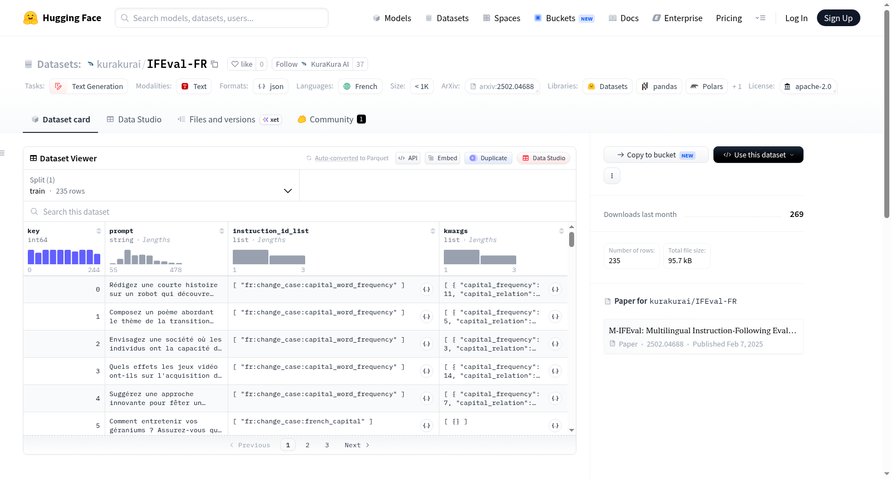Expand JSON for row 0 instruction_id_list cell
This screenshot has height=479, width=891.
tap(427, 289)
